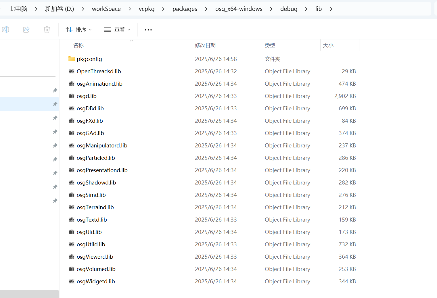Select the osgPresentationd.lib file icon

click(x=72, y=170)
